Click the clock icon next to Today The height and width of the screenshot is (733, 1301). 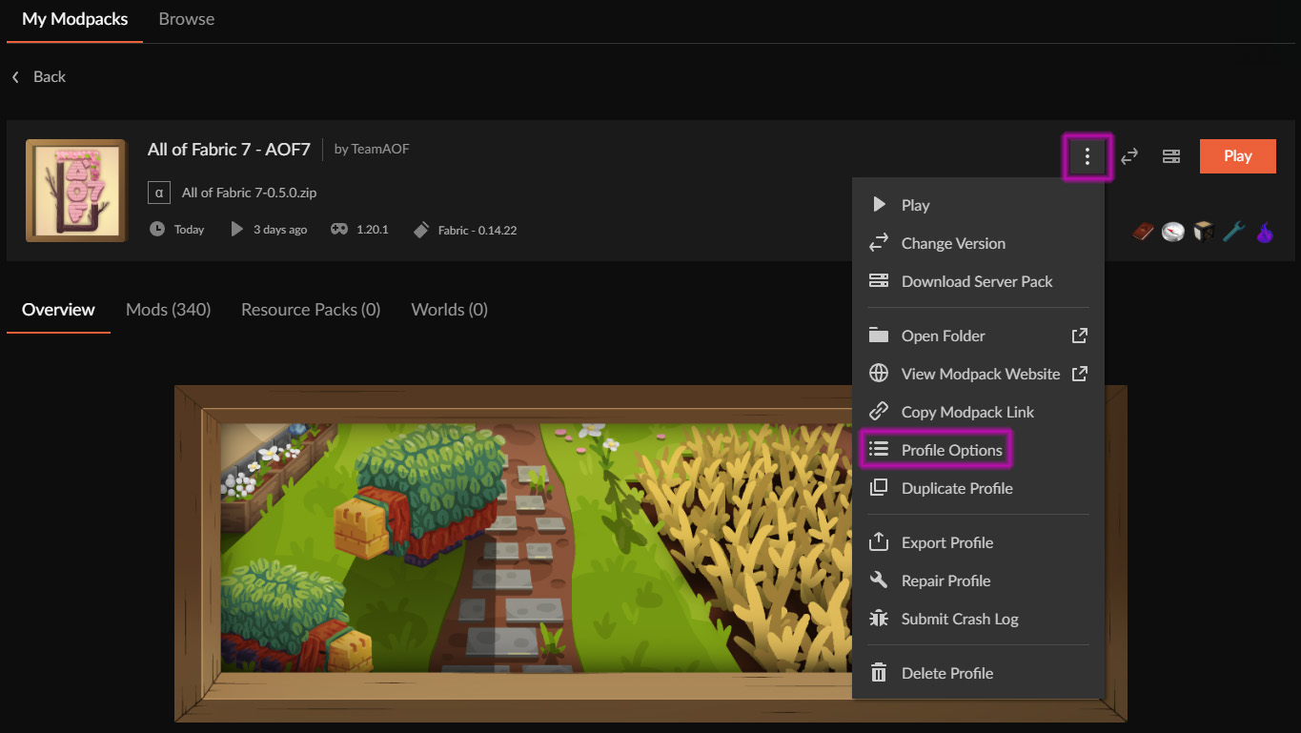(157, 230)
